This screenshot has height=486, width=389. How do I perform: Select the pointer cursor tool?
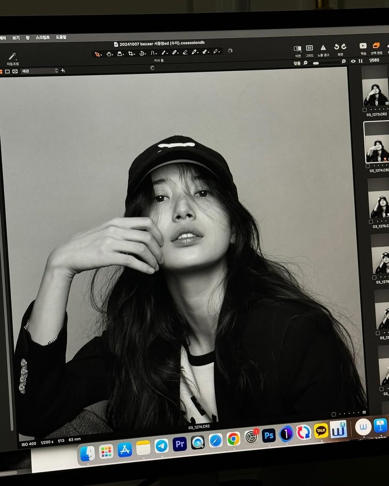[x=97, y=53]
